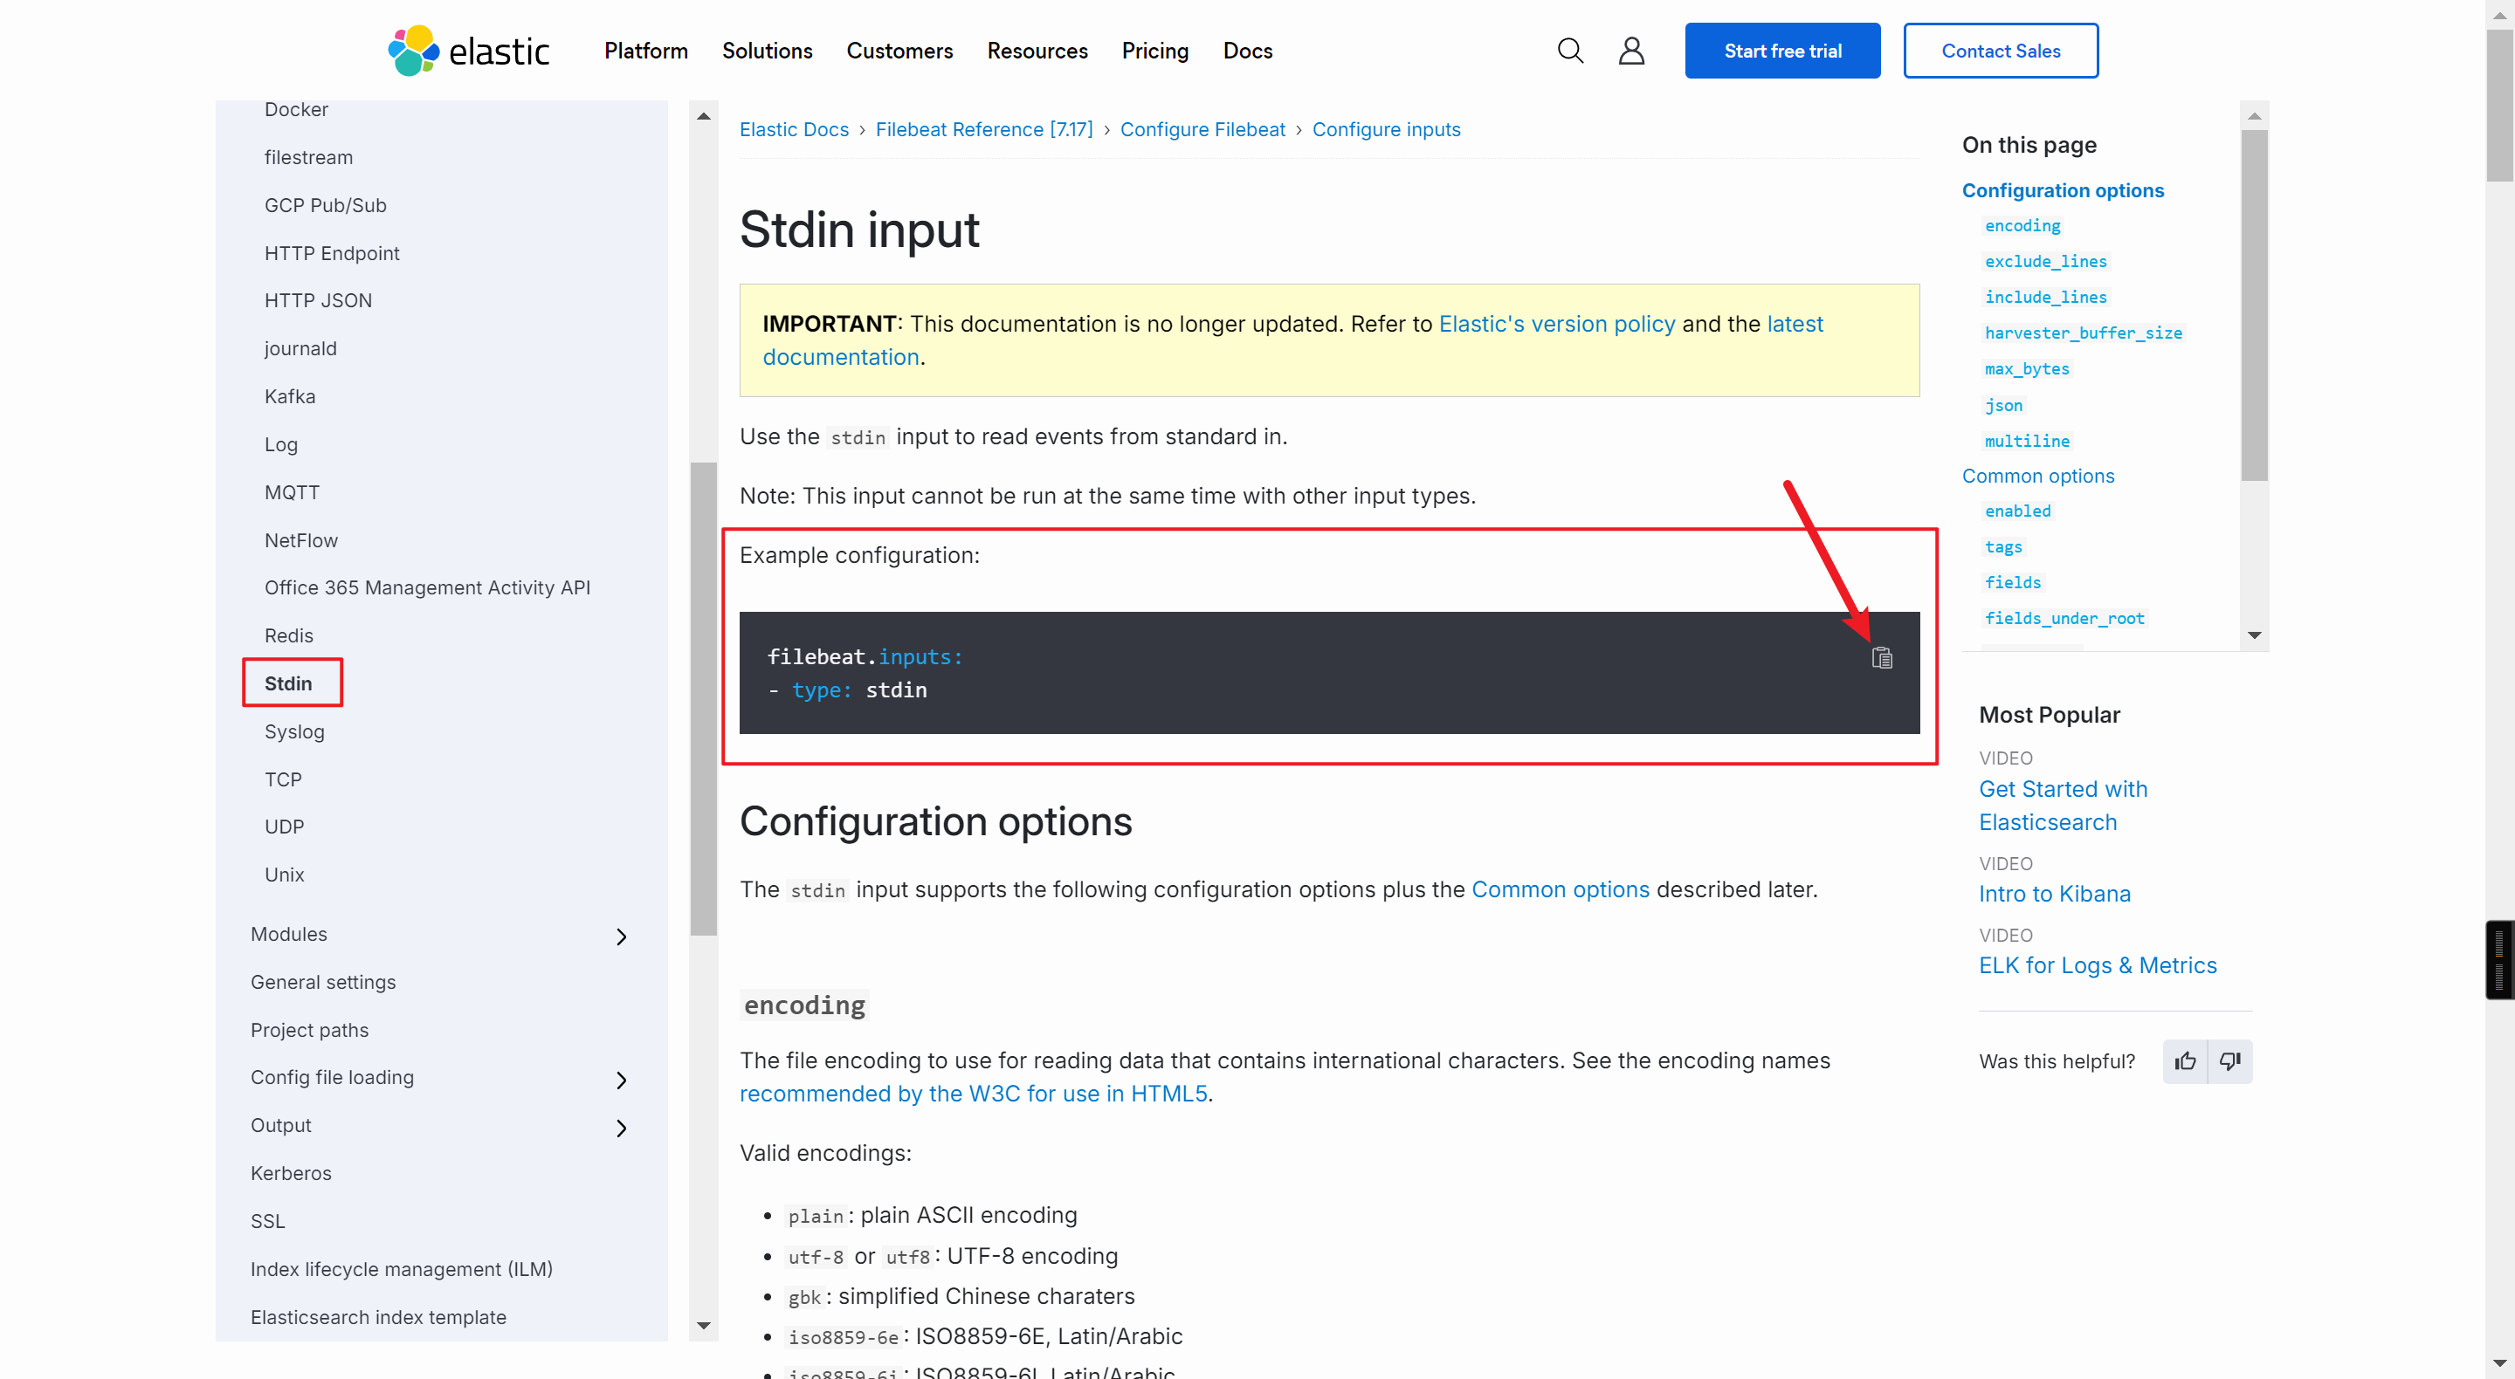Screen dimensions: 2515x1379
Task: Open the Platform menu
Action: [645, 51]
